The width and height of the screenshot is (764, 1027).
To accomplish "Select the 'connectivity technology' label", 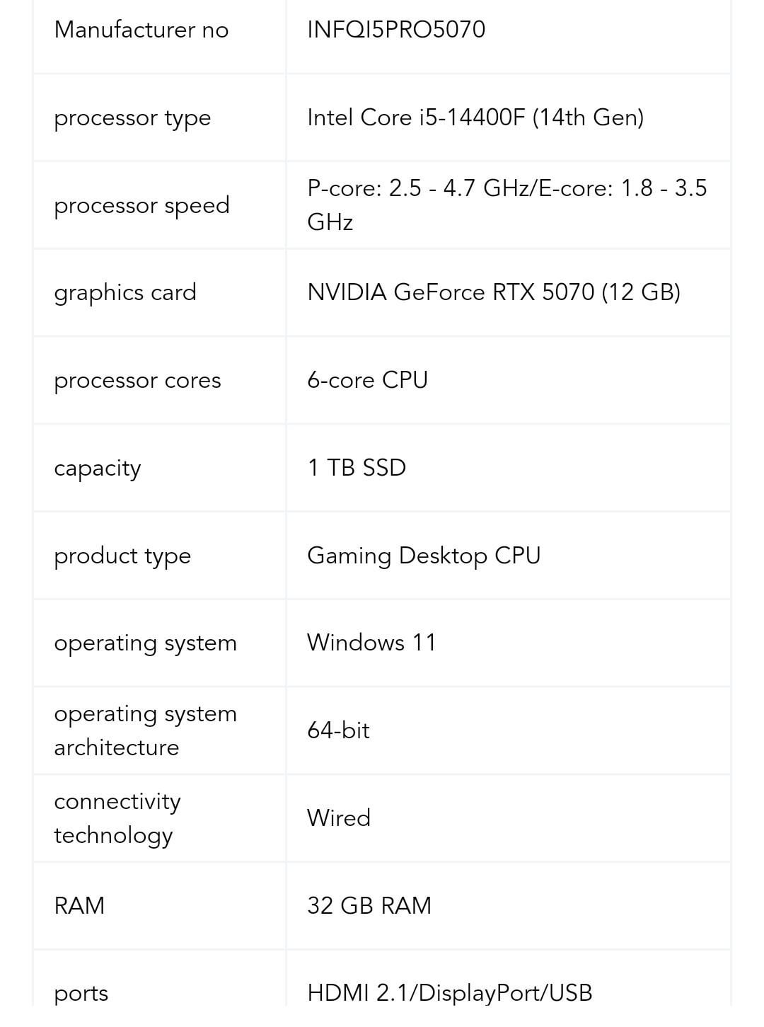I will tap(117, 818).
